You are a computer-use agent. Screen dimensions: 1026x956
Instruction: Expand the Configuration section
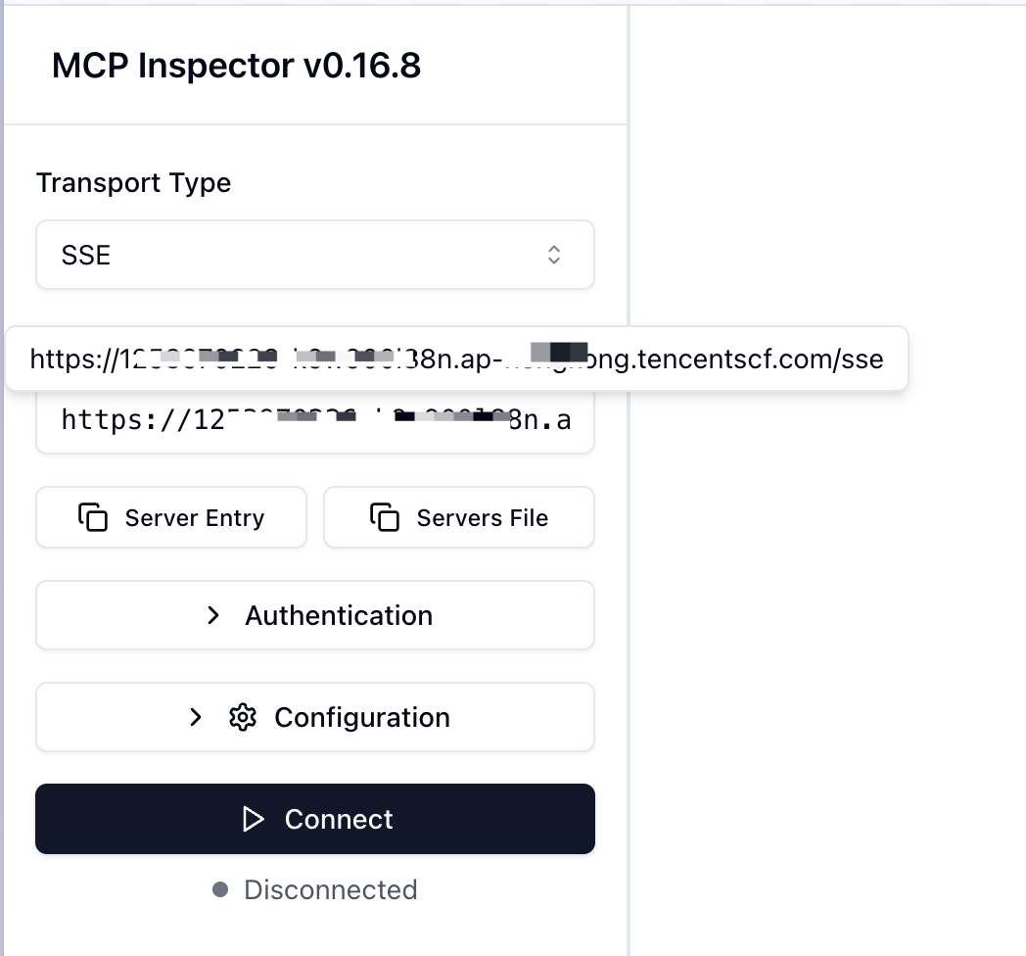click(315, 717)
